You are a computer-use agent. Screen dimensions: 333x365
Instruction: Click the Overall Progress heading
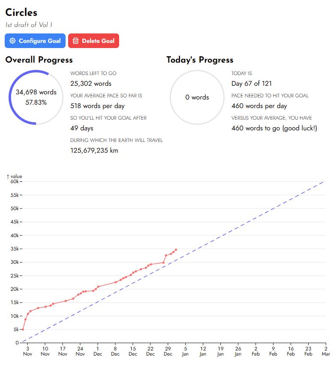point(39,60)
